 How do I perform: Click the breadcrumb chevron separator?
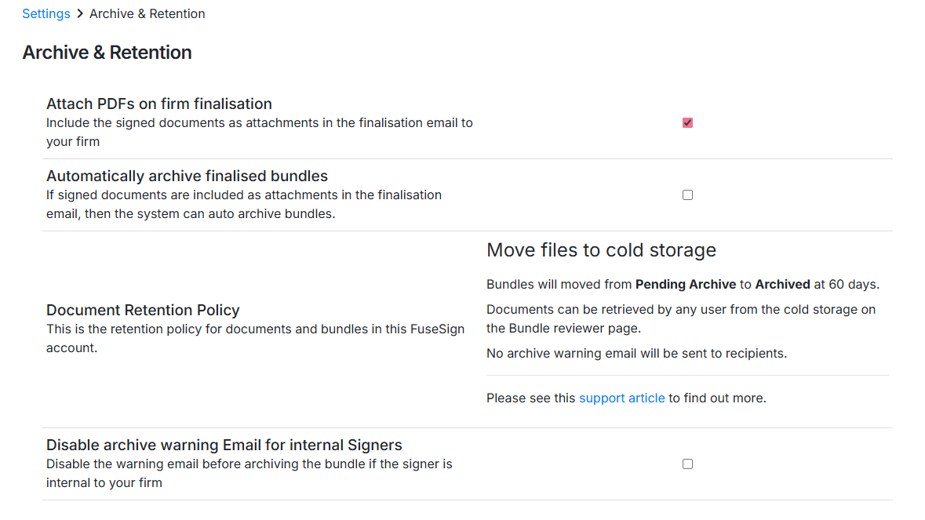[80, 13]
